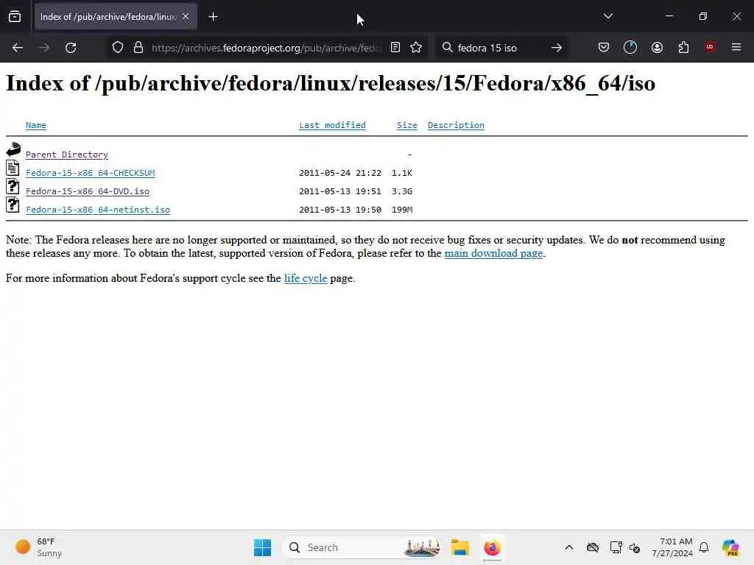Click the netinst.iso unknown file icon

click(13, 205)
